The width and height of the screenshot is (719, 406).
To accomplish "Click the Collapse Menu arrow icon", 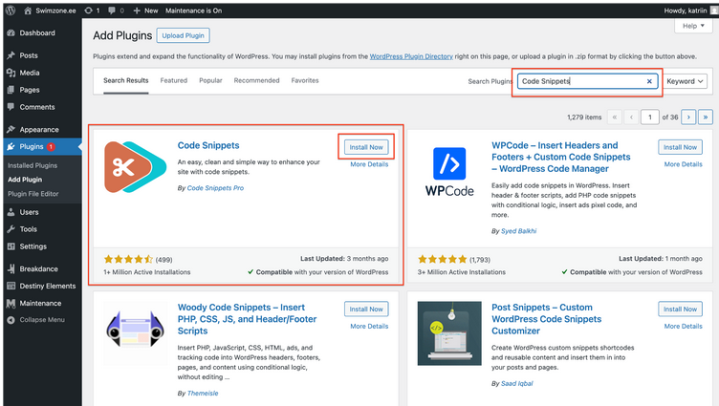I will [11, 320].
